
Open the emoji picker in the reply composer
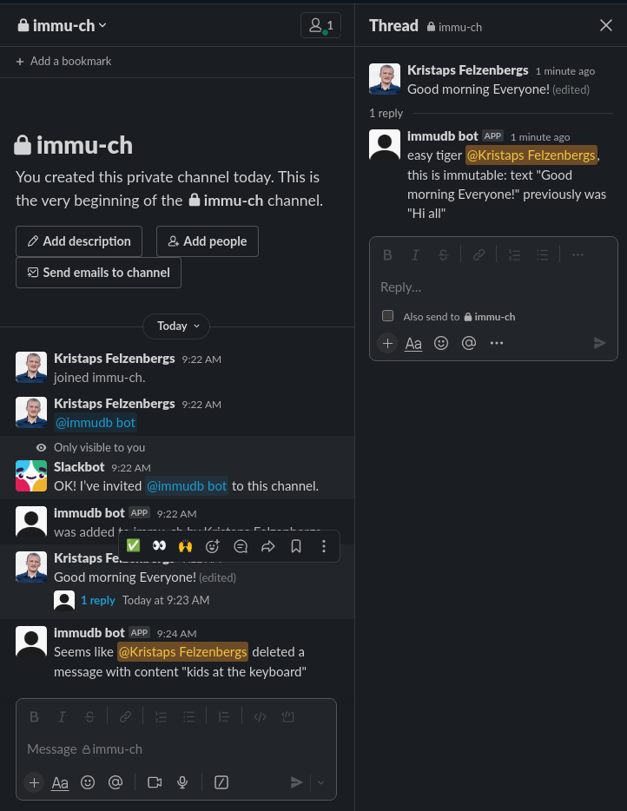(441, 343)
